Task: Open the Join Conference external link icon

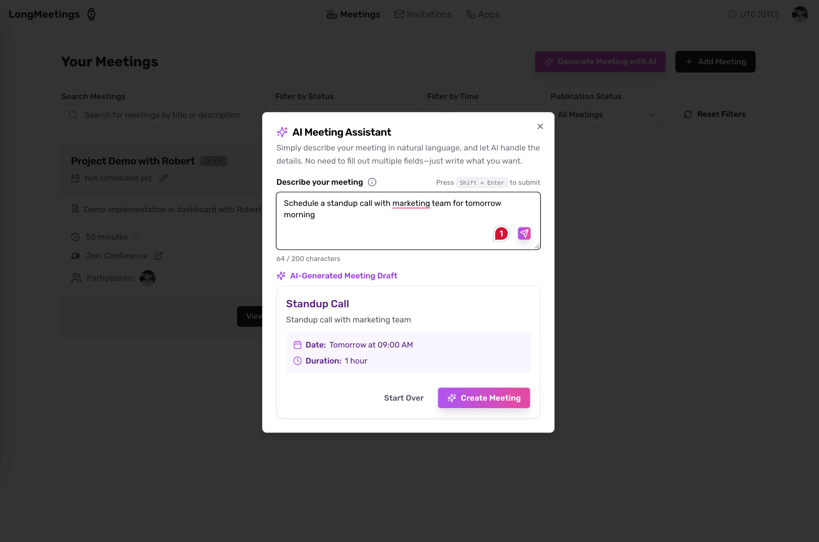Action: coord(158,256)
